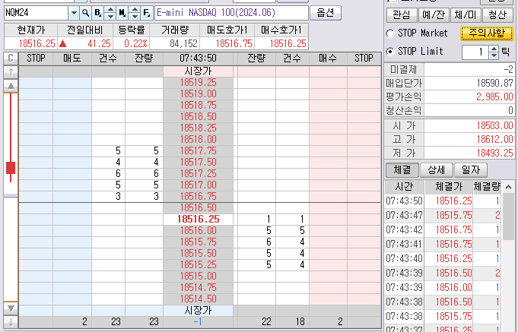Click the 매도 column header

pos(72,58)
